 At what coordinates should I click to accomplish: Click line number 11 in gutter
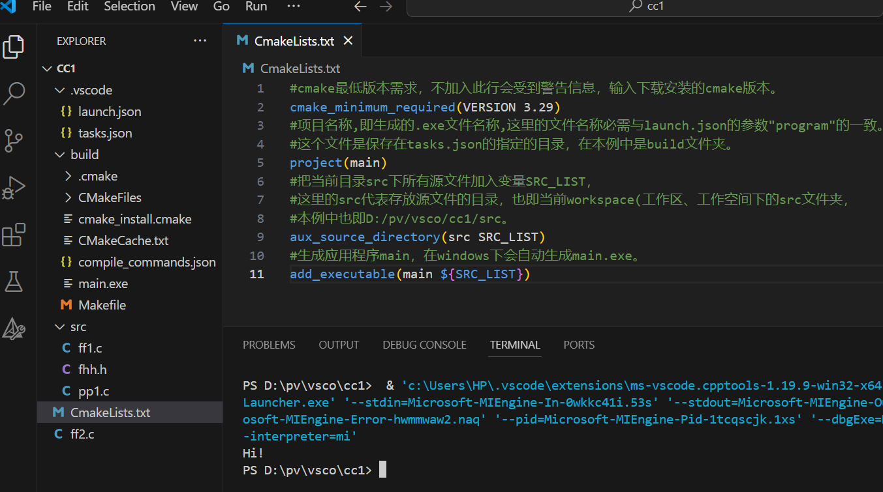256,274
